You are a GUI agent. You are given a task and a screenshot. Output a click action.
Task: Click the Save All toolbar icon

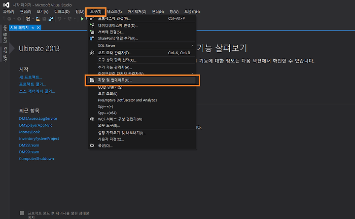[x=51, y=19]
